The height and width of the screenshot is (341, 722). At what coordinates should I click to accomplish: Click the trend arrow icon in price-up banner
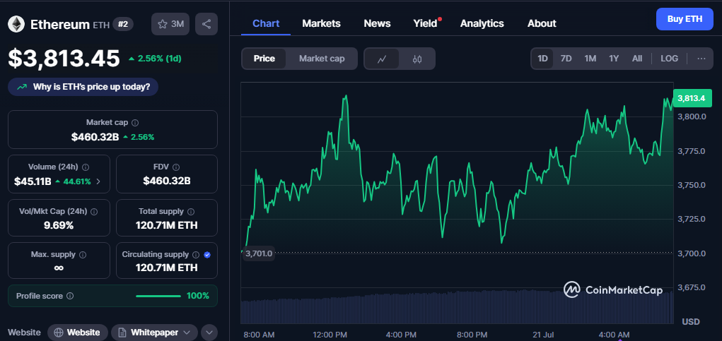[22, 87]
